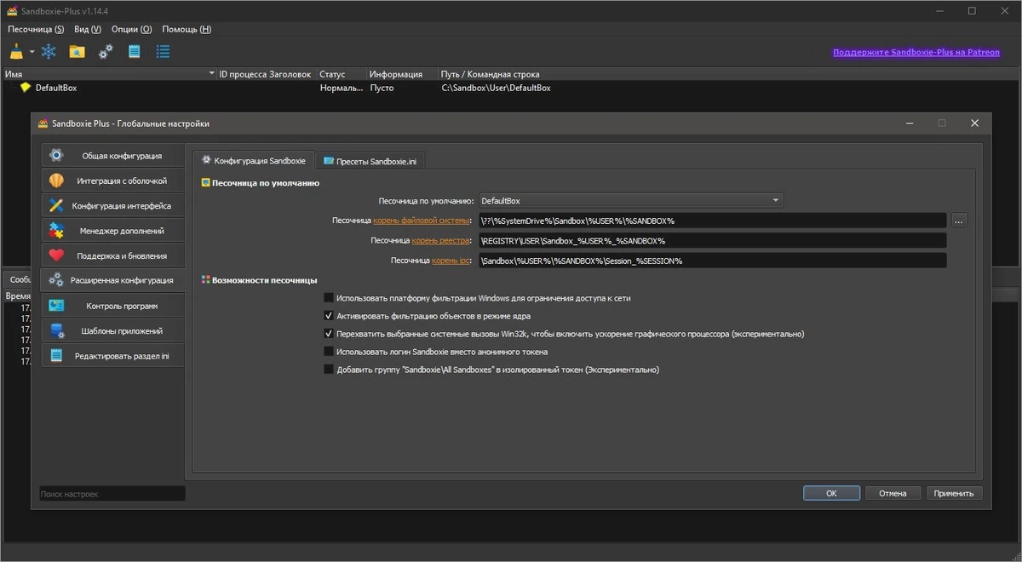
Task: Open Общая конфигурация settings section
Action: (x=112, y=156)
